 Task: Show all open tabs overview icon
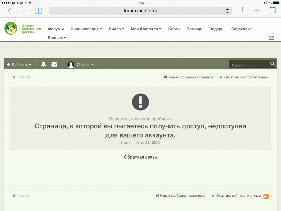(x=272, y=11)
